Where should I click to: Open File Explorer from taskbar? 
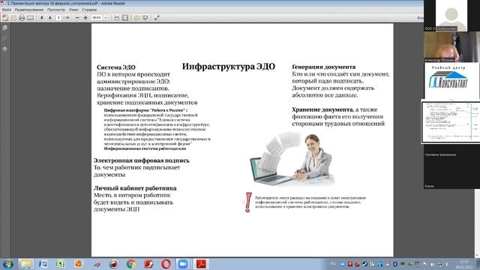coord(25,264)
